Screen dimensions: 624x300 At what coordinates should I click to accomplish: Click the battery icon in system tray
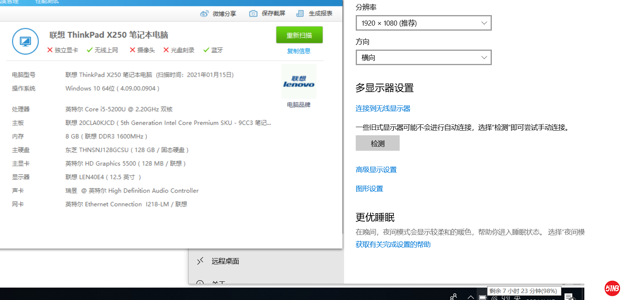pos(482,297)
